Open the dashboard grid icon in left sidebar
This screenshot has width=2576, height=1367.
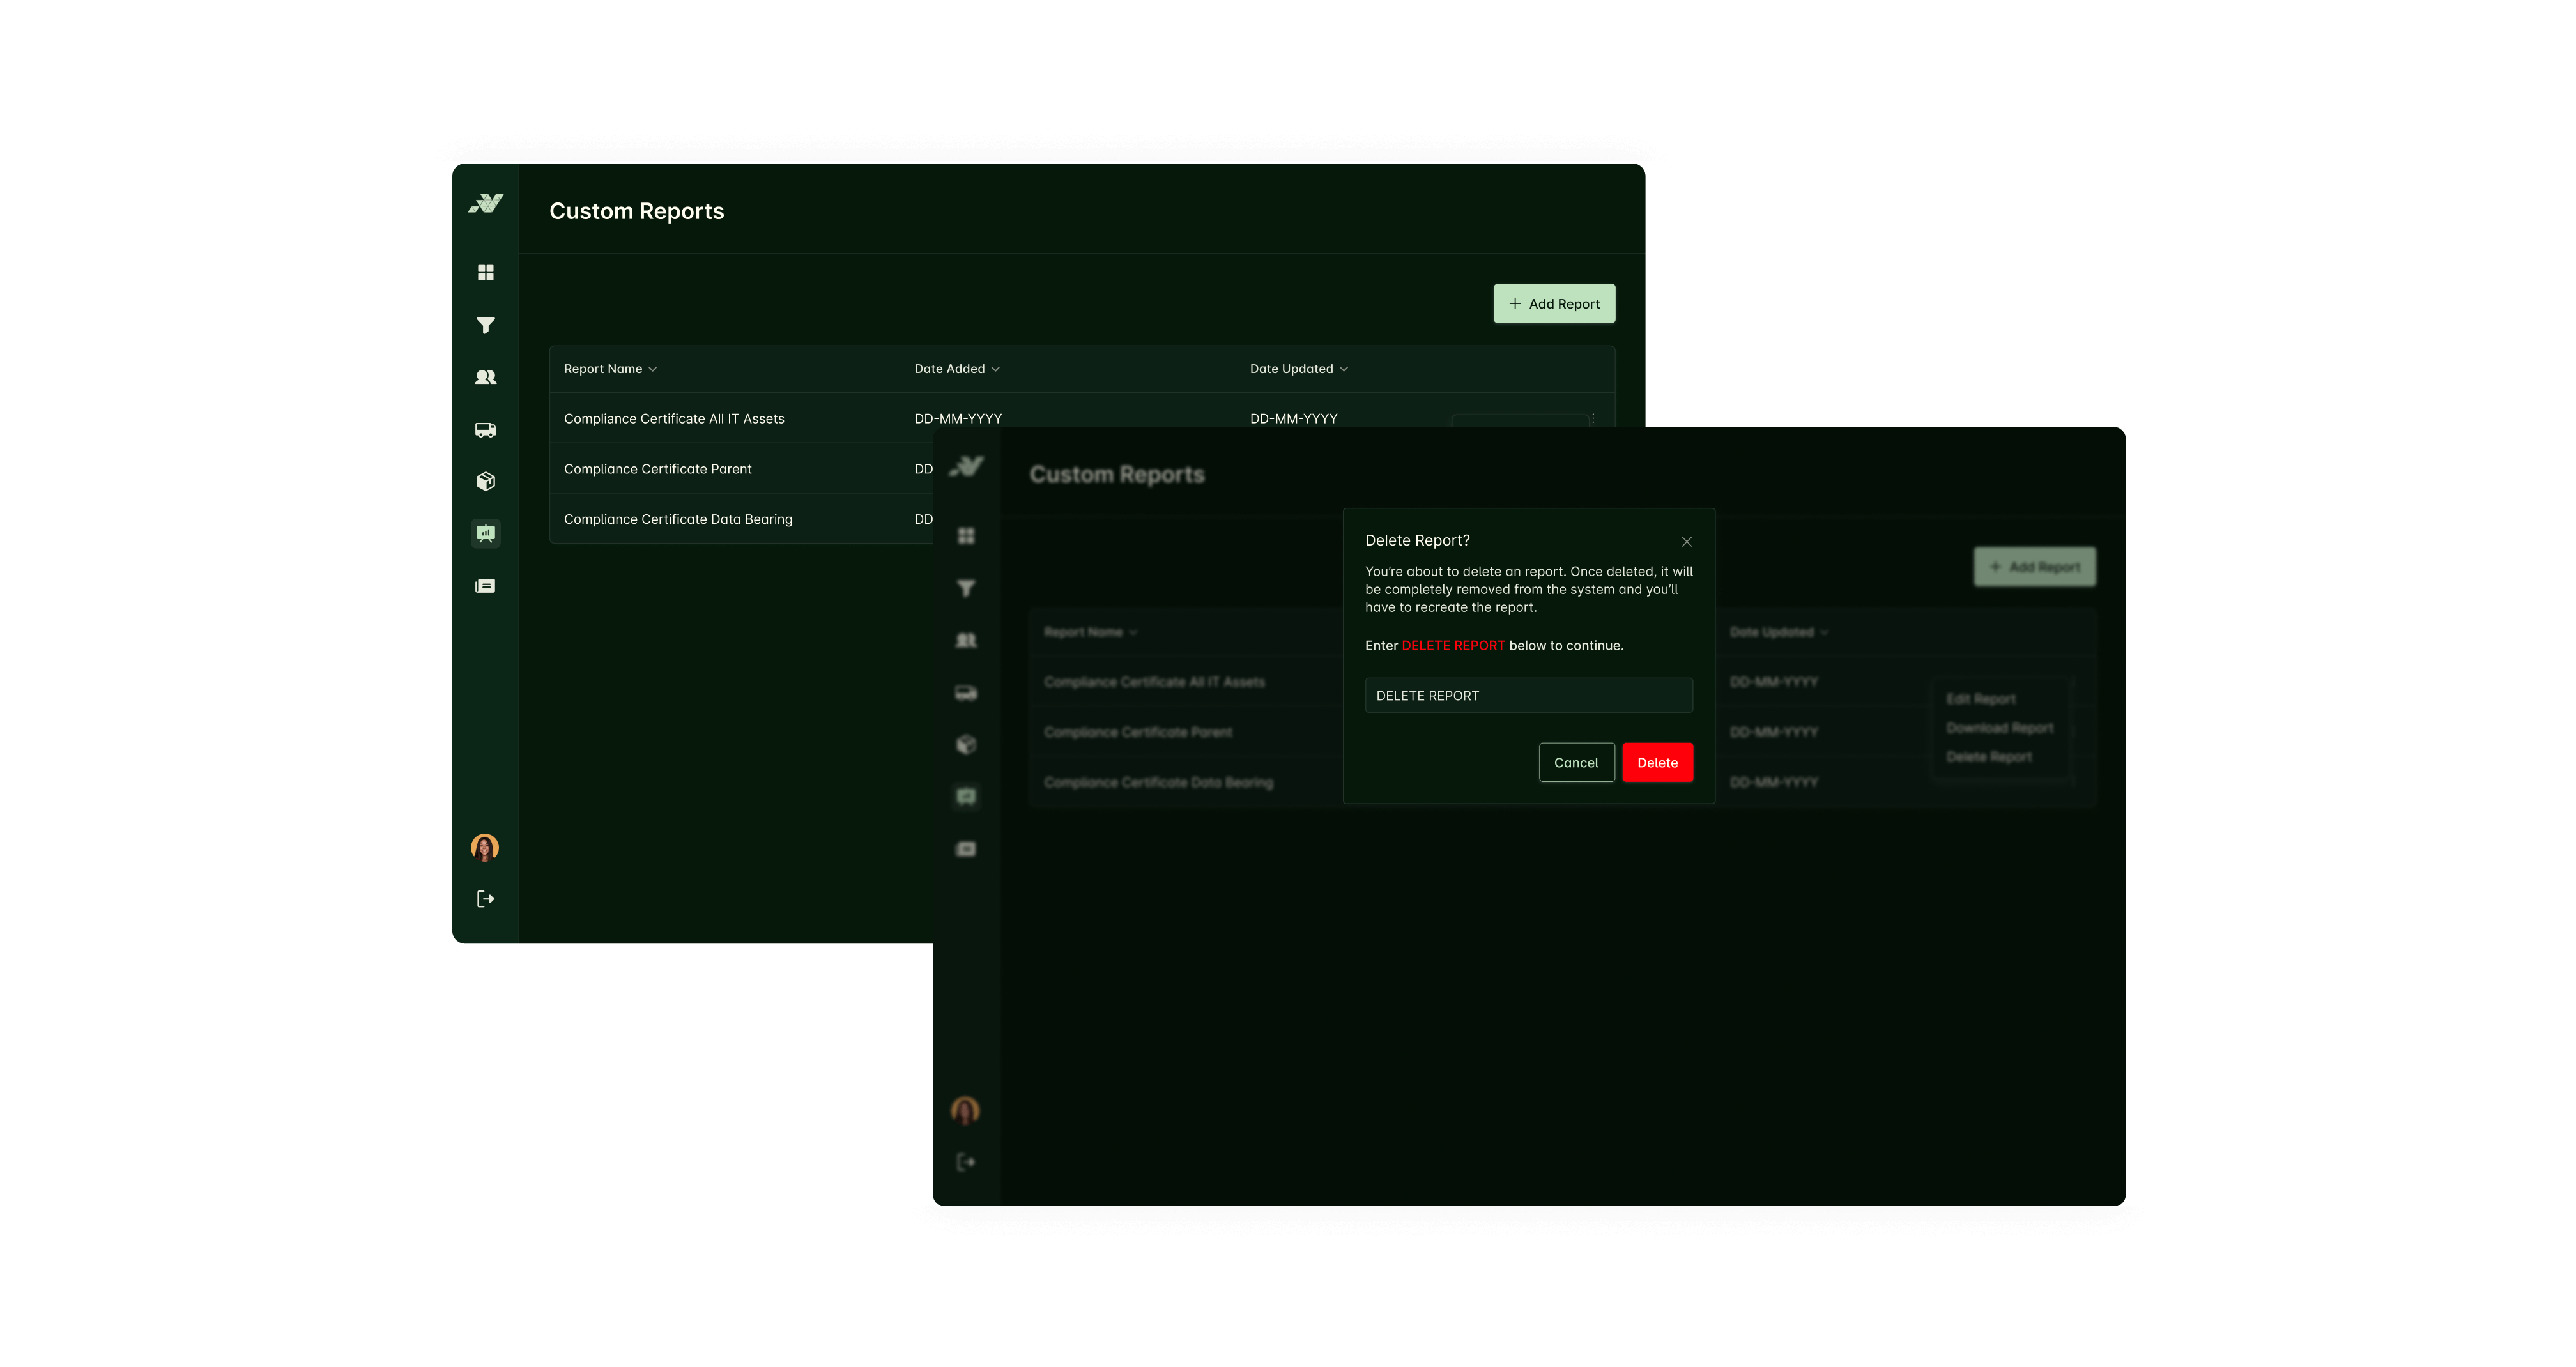coord(485,273)
